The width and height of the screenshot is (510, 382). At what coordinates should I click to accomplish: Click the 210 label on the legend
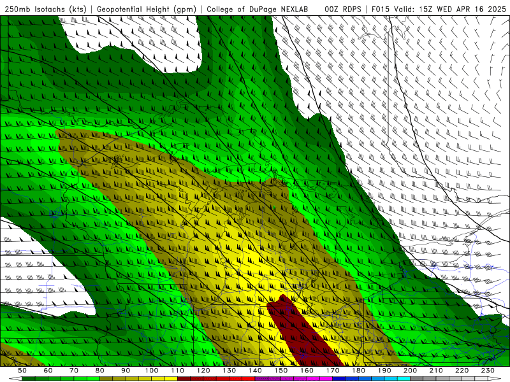pyautogui.click(x=436, y=371)
